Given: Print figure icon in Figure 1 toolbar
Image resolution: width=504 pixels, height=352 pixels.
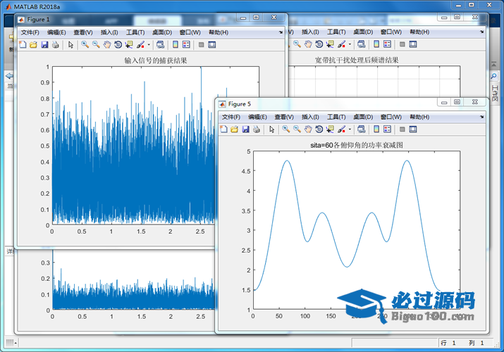Looking at the screenshot, I should click(x=55, y=44).
